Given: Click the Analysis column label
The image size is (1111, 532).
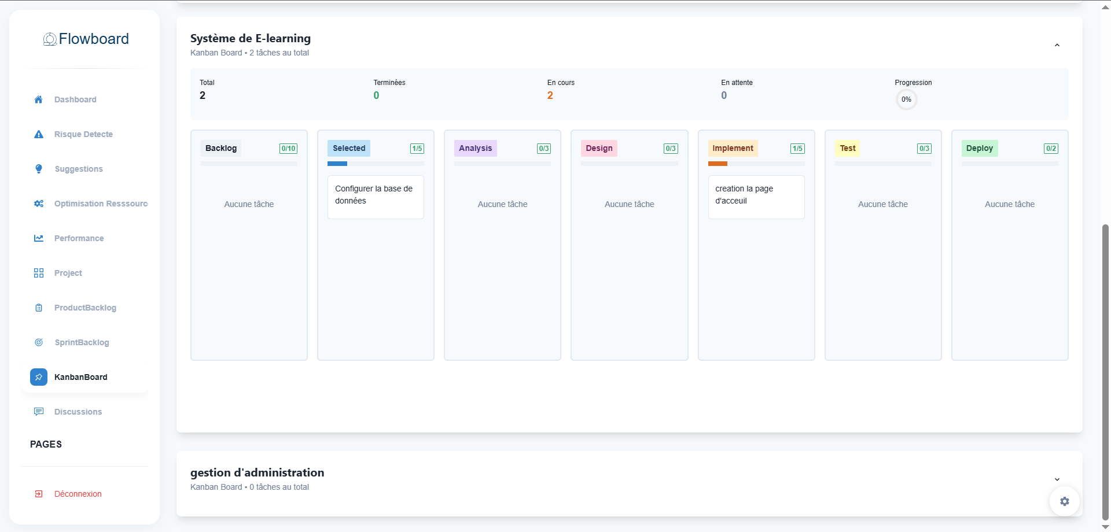Looking at the screenshot, I should click(475, 148).
